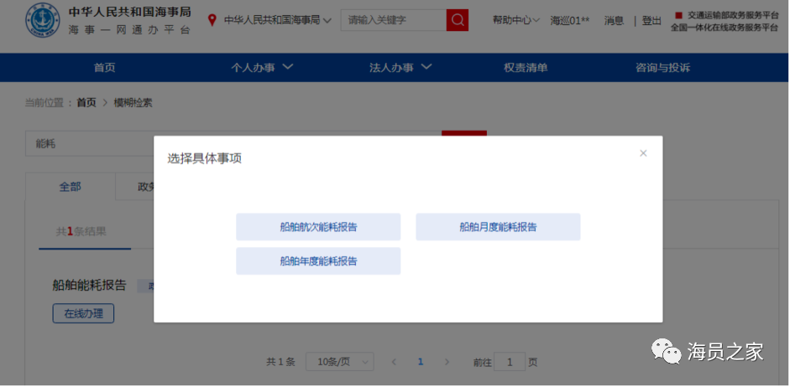Choose 船舶年度能耗报告 option

tap(318, 261)
